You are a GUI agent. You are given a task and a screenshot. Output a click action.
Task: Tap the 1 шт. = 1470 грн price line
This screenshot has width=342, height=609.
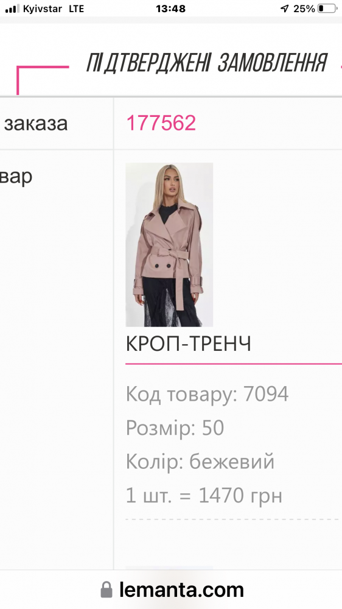[204, 496]
